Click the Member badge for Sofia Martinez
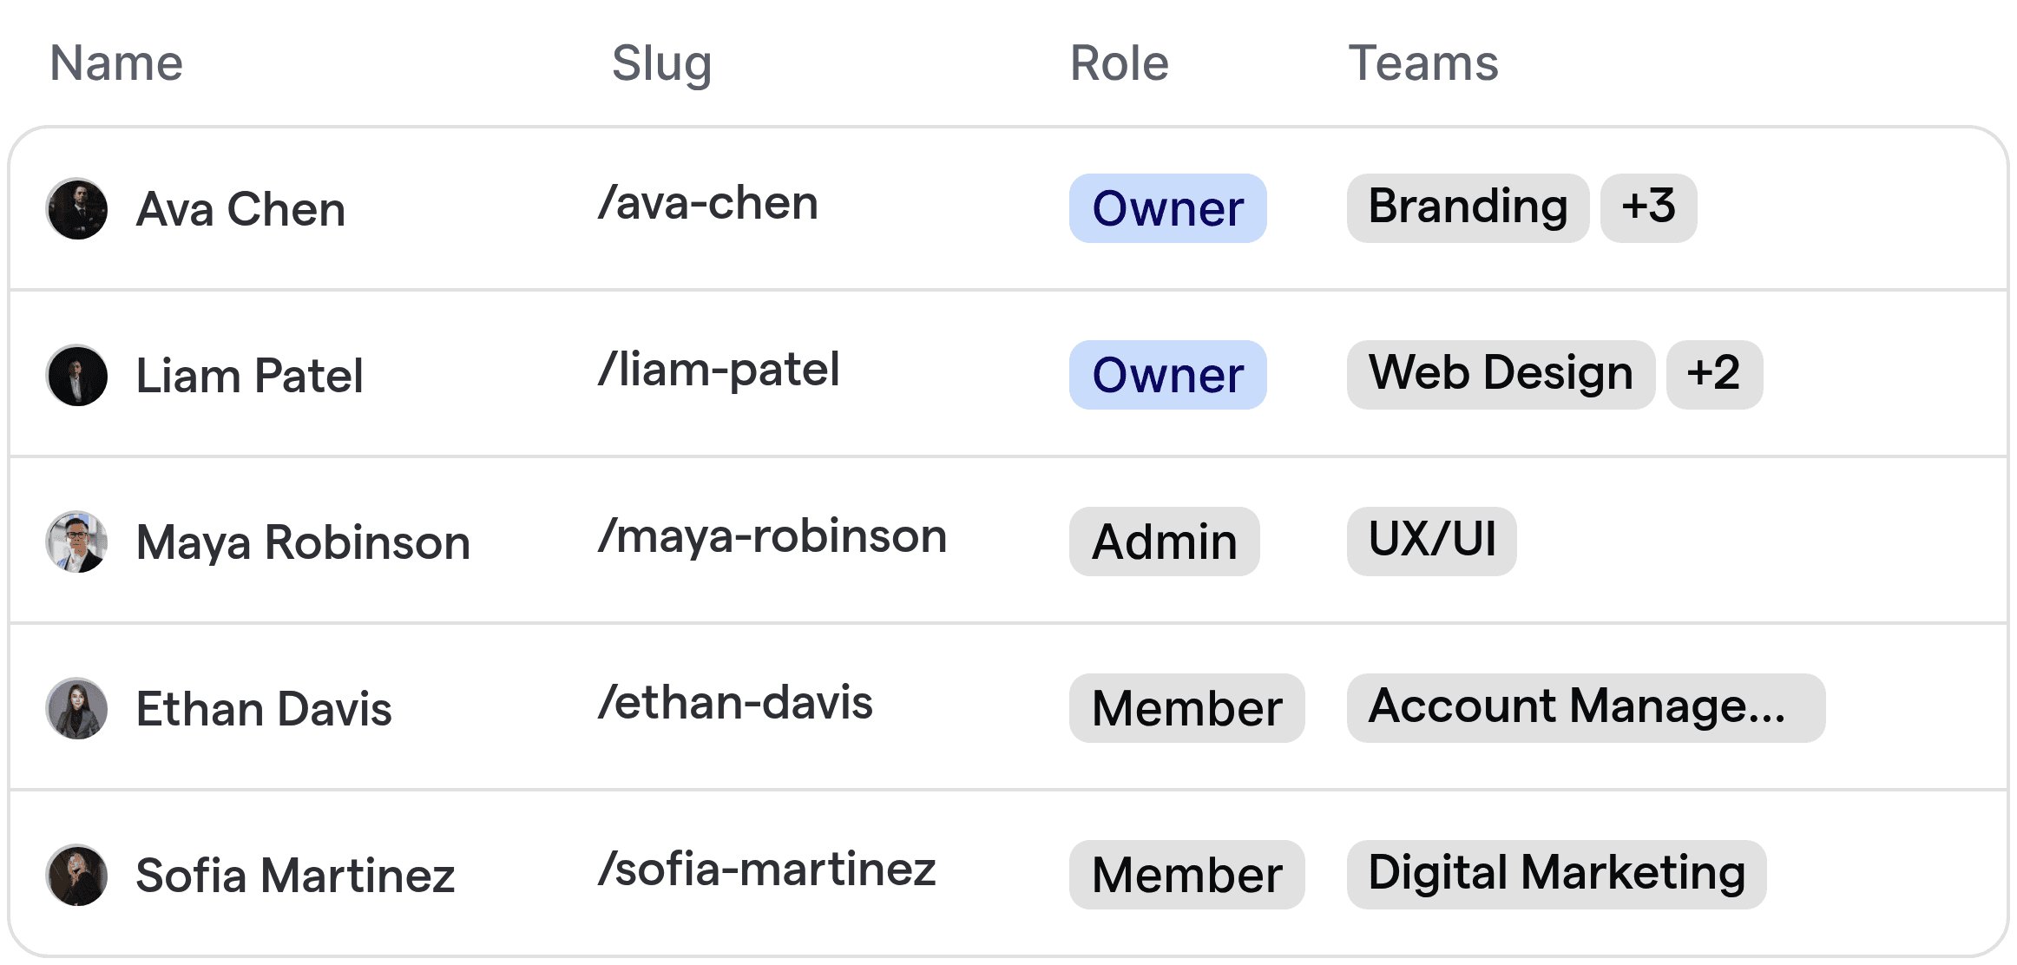 tap(1186, 874)
